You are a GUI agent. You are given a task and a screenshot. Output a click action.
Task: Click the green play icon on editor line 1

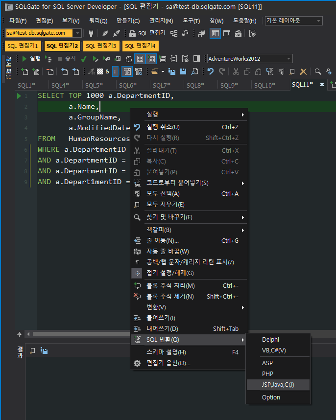point(19,96)
